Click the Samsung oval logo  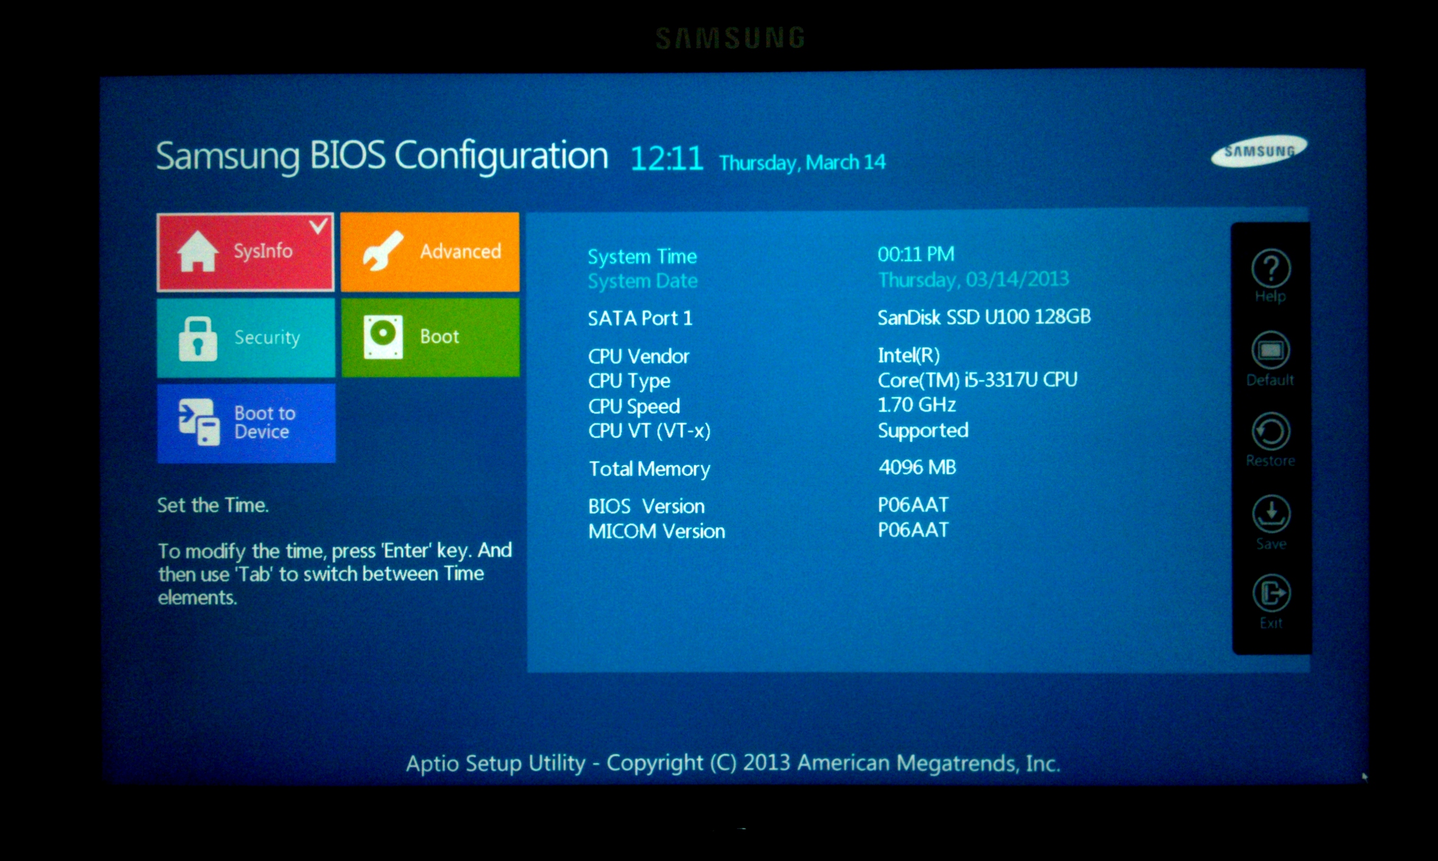click(x=1259, y=151)
